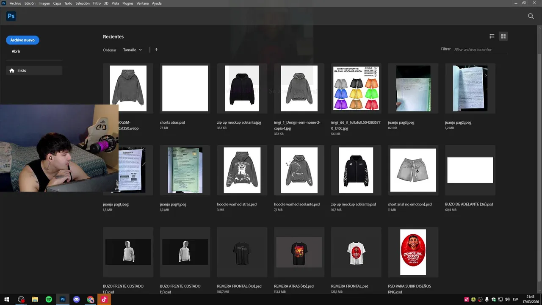The width and height of the screenshot is (542, 305).
Task: Open the Vista menu
Action: click(115, 3)
